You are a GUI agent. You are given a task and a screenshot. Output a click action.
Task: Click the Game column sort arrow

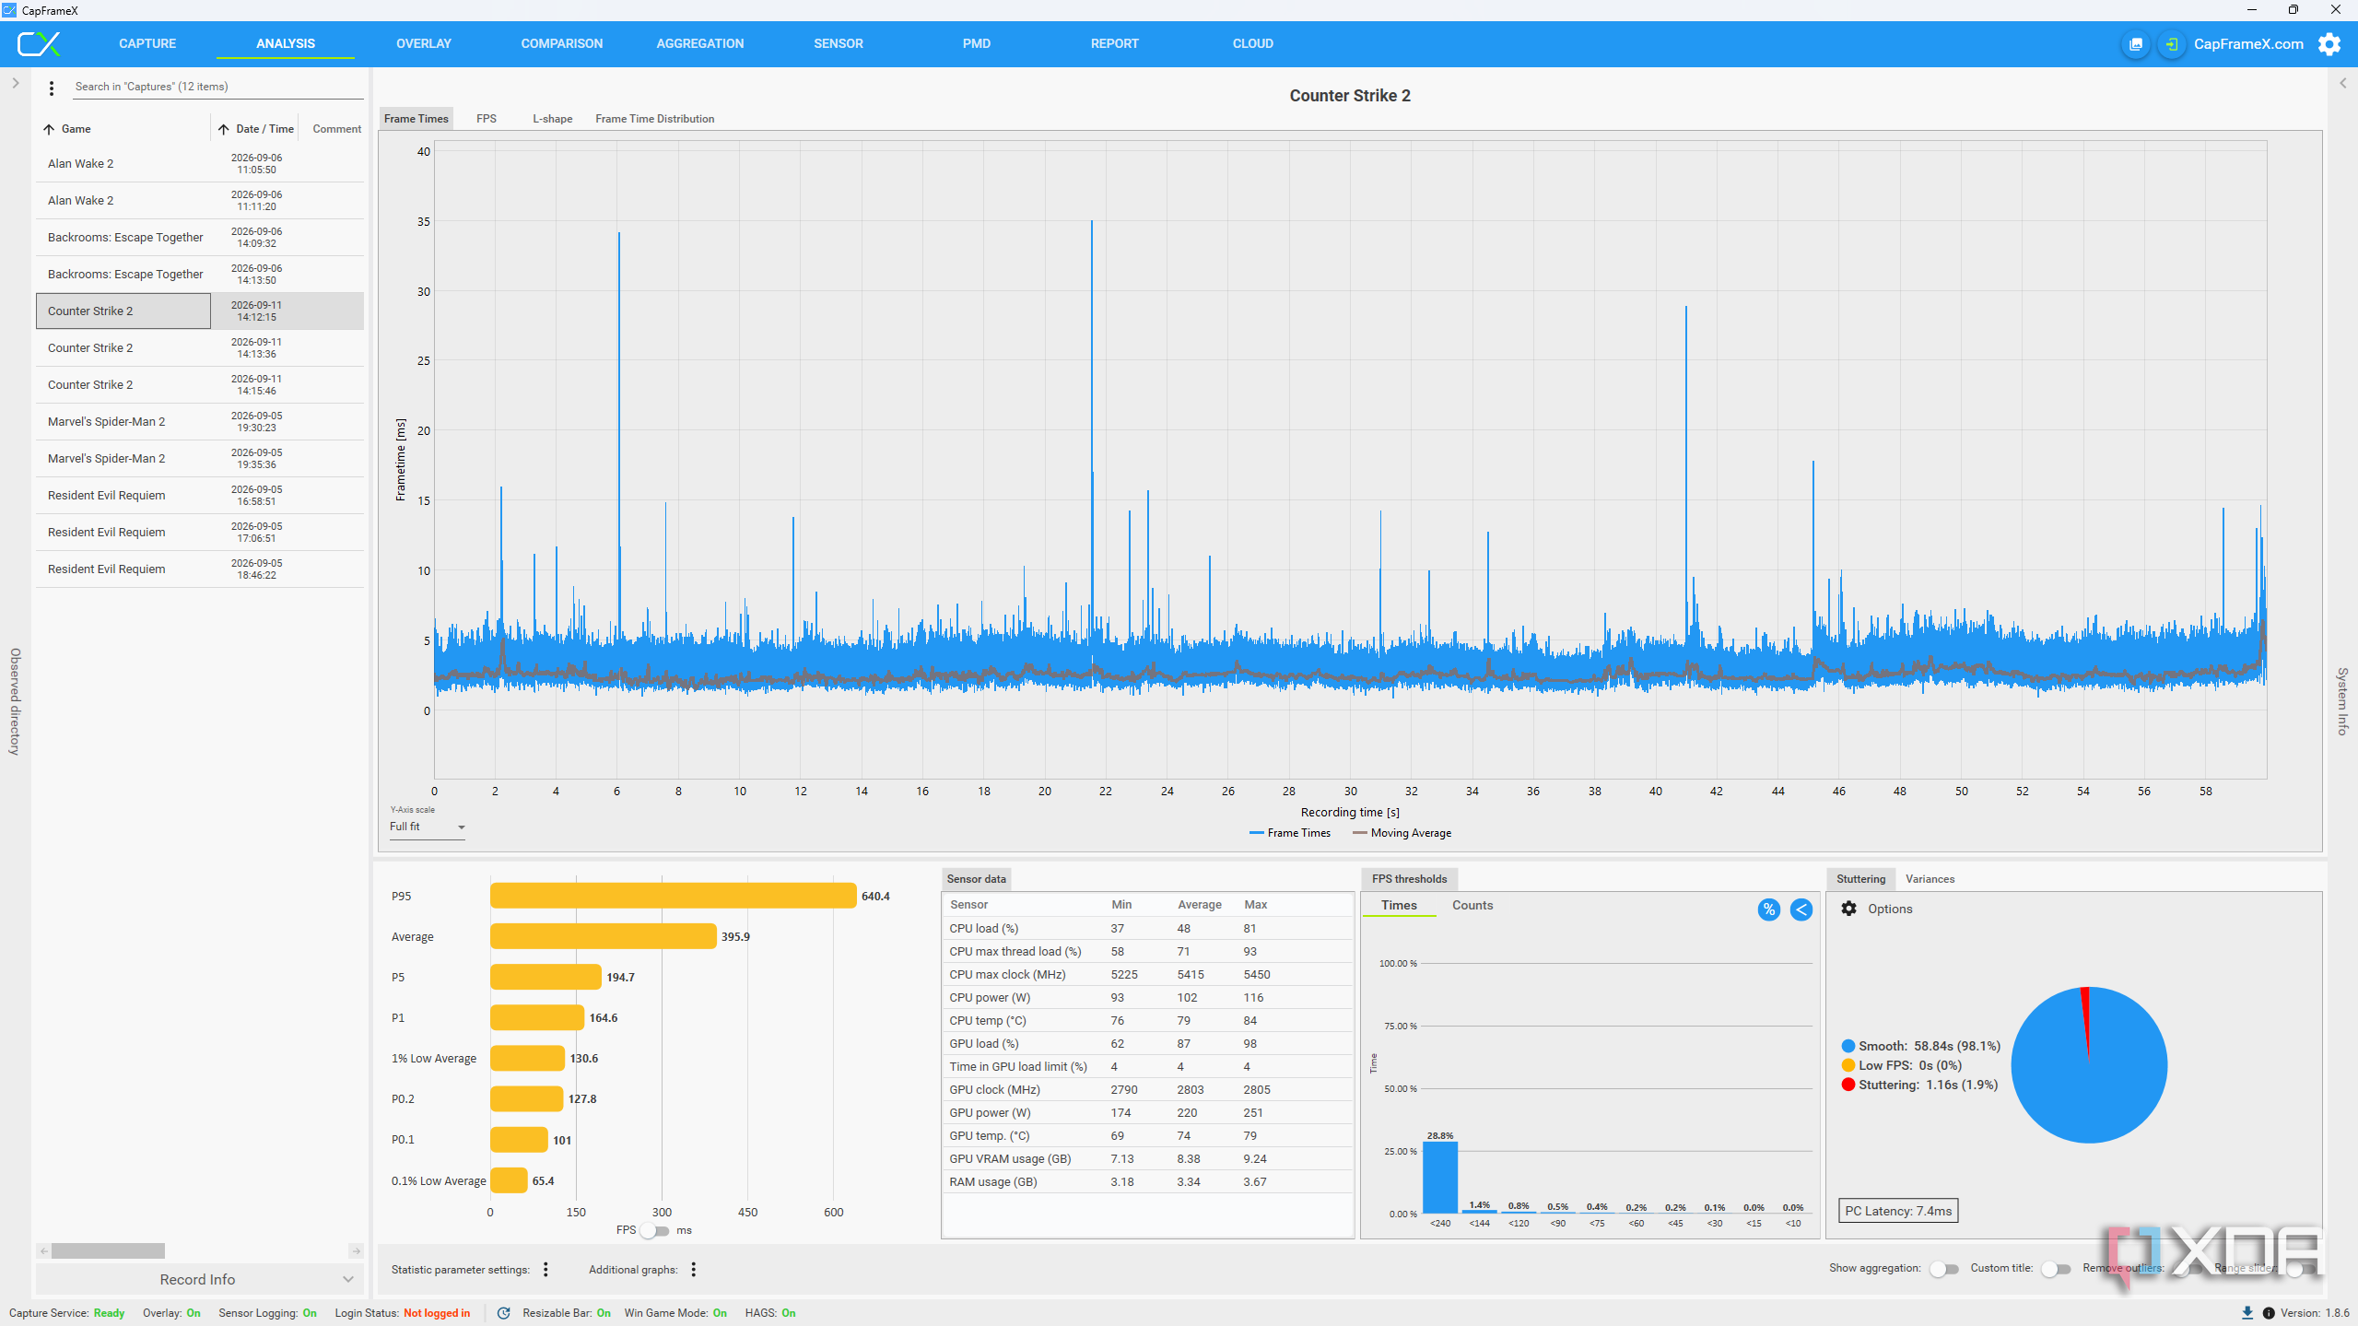49,129
